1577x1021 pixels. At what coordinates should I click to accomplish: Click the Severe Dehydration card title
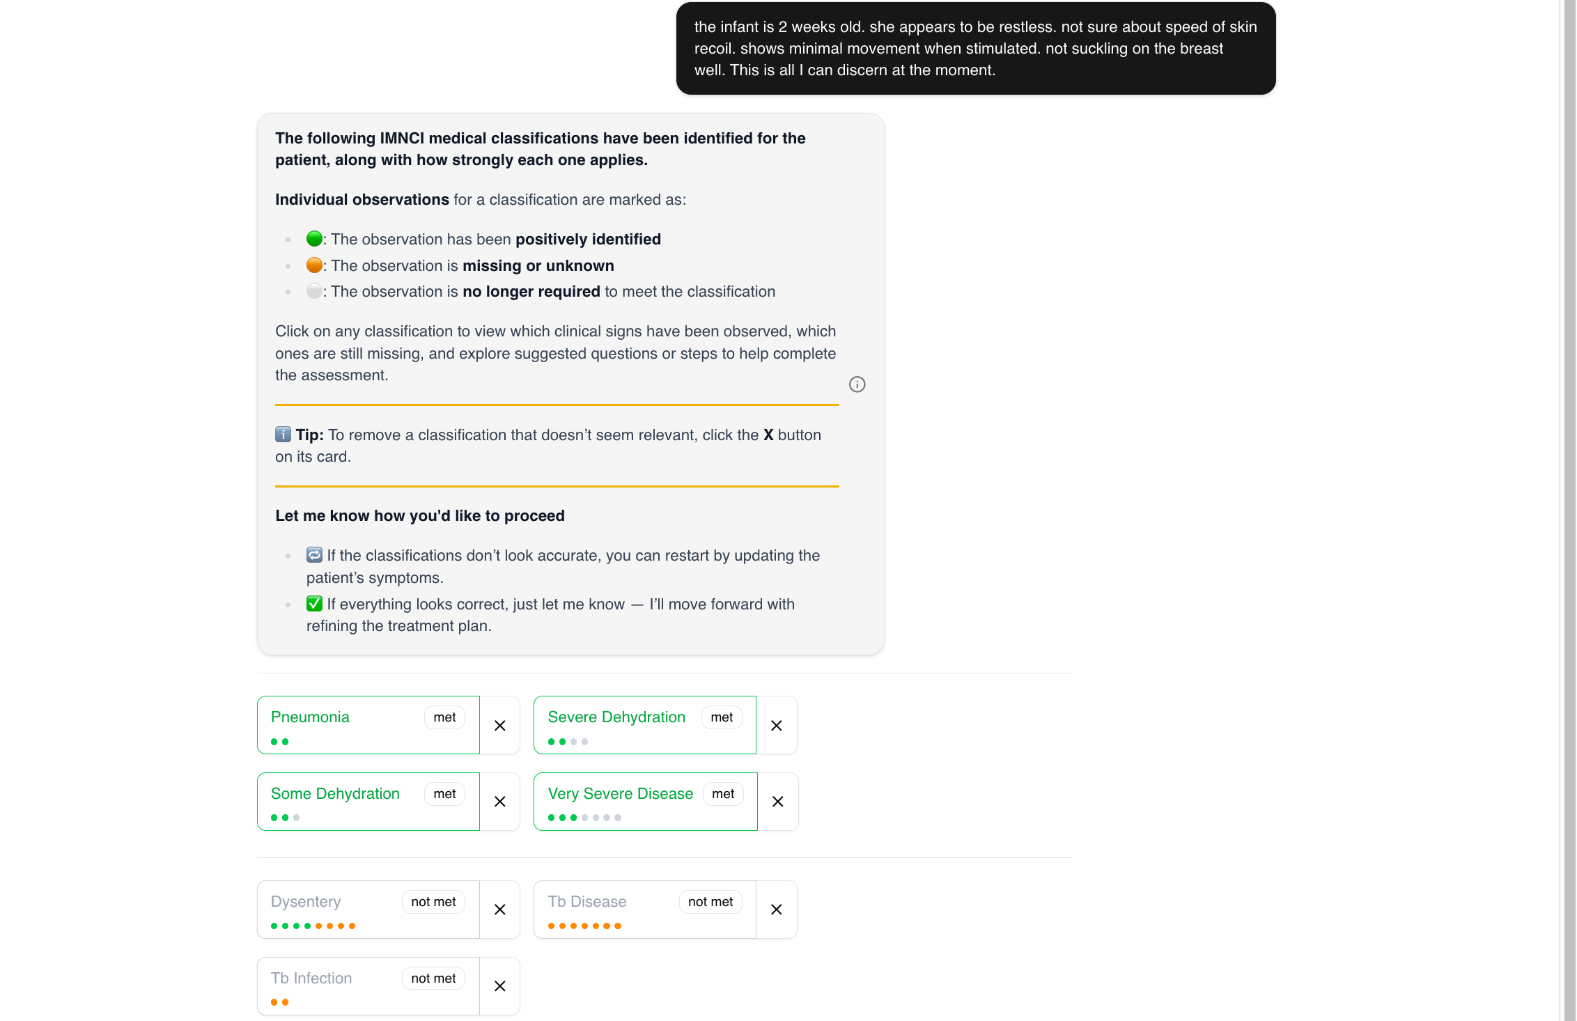coord(616,717)
